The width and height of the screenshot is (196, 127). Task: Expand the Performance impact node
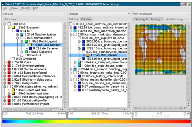tap(5, 104)
